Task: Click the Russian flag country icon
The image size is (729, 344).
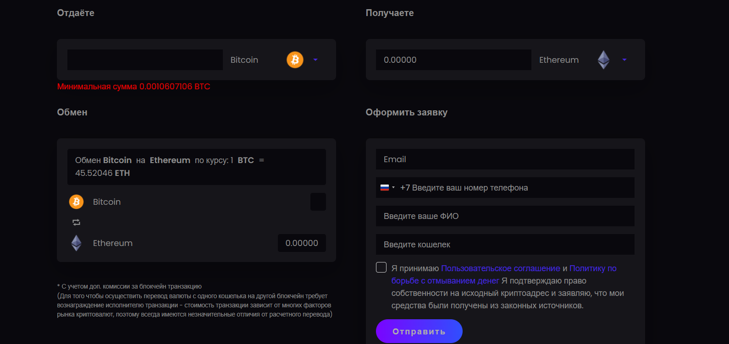Action: pos(385,187)
